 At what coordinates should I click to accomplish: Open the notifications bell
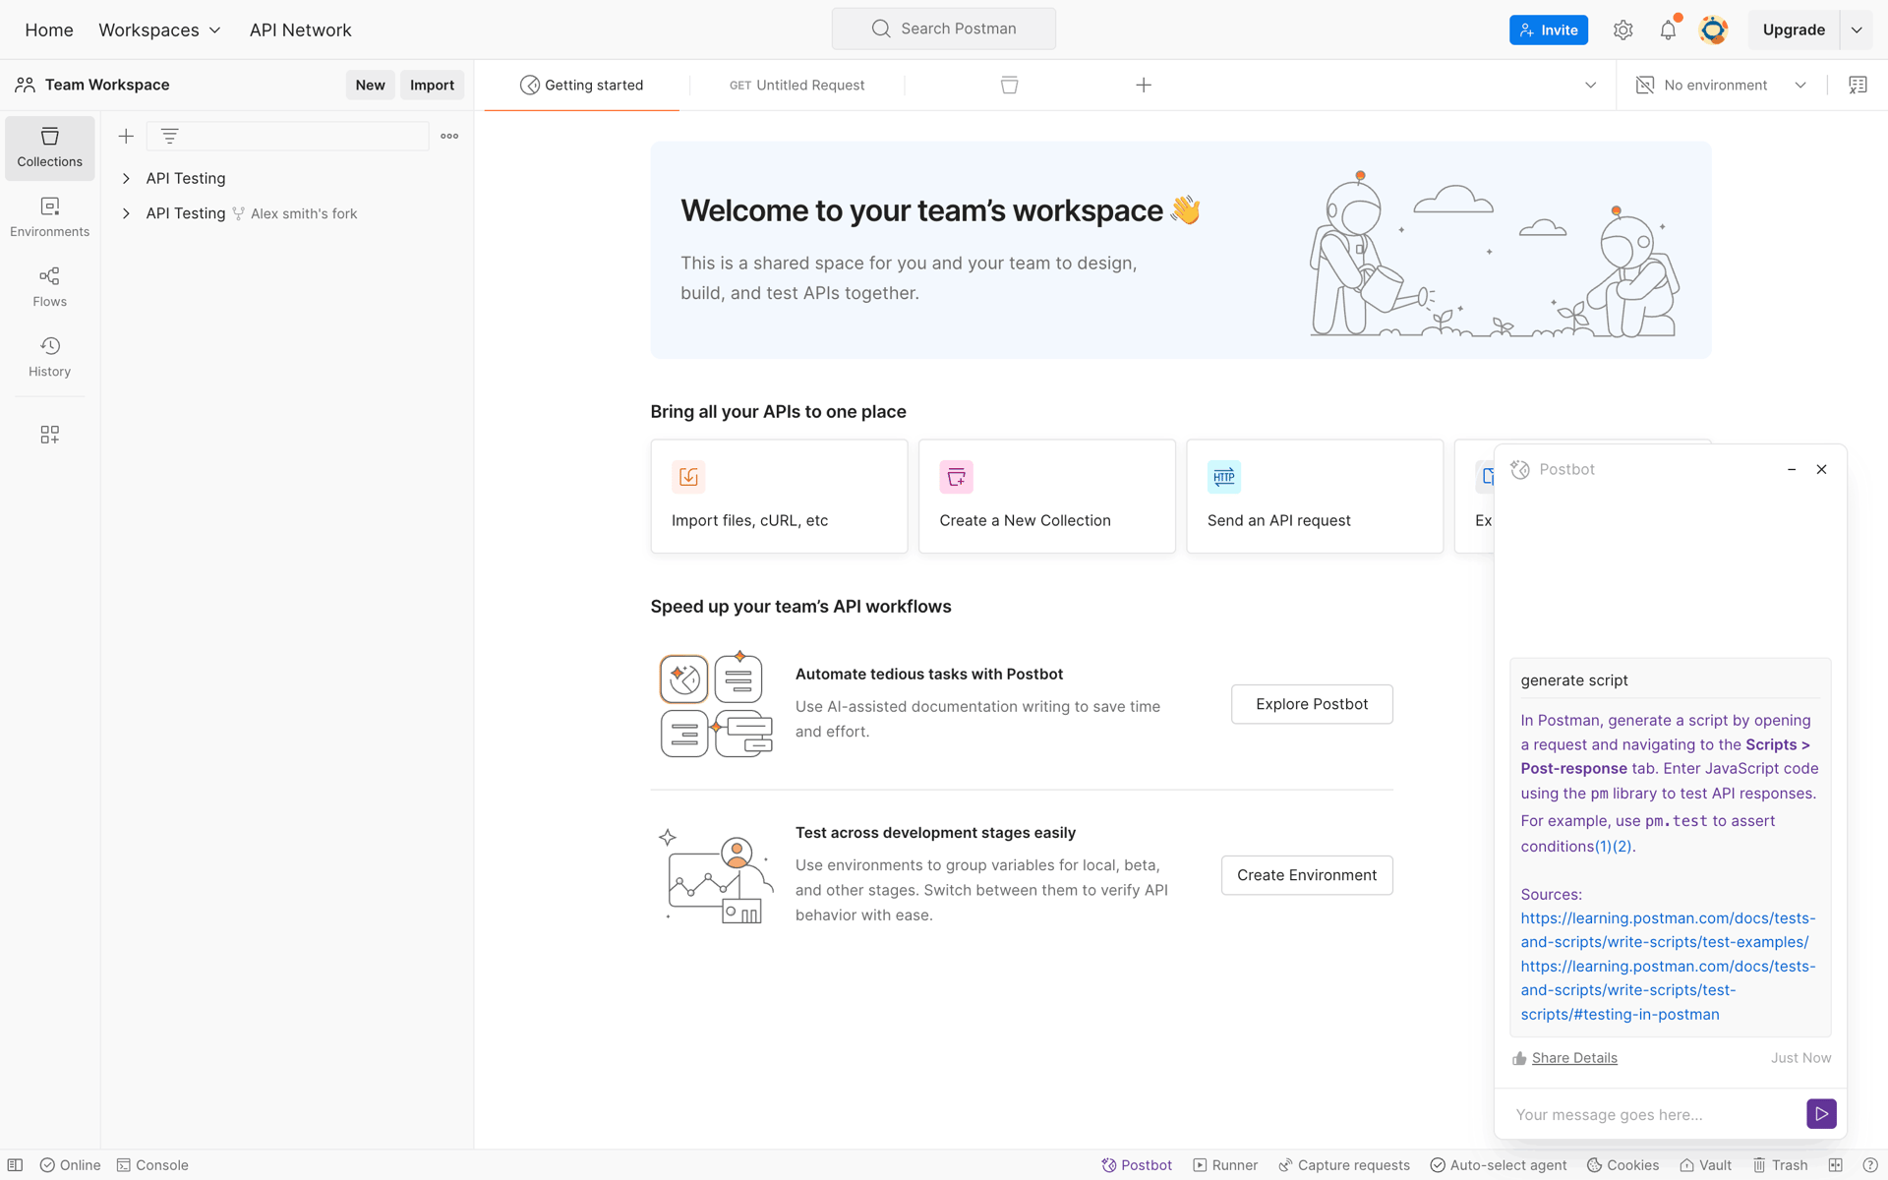1668,29
